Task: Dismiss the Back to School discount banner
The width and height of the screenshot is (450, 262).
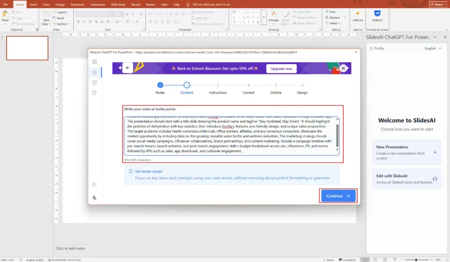Action: point(344,68)
